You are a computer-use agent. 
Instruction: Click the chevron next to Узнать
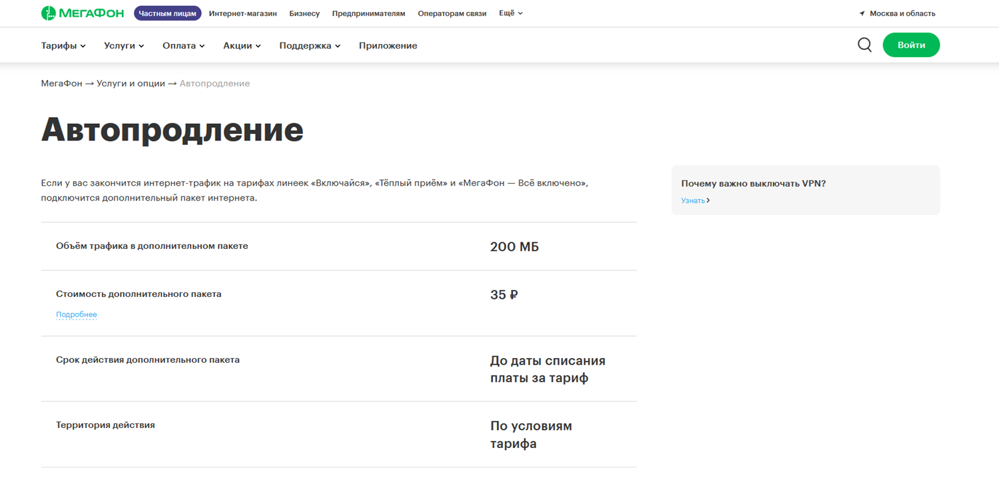(x=708, y=200)
